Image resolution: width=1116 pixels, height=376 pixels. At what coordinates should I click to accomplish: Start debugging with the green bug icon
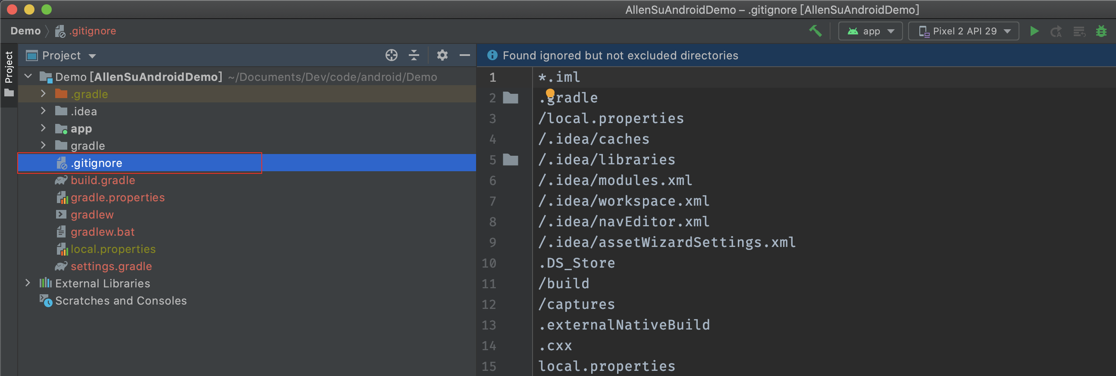point(1101,31)
